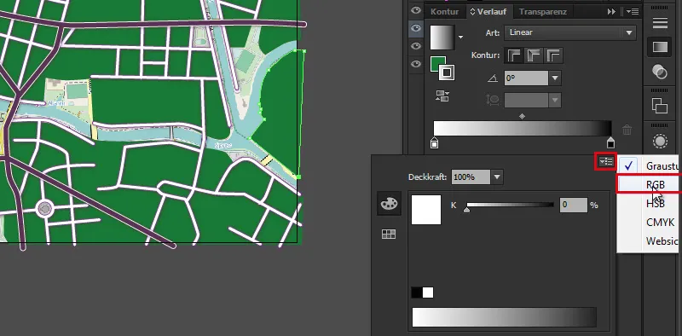Open the Gradient panel in right dock
Image resolution: width=682 pixels, height=336 pixels.
pyautogui.click(x=660, y=48)
